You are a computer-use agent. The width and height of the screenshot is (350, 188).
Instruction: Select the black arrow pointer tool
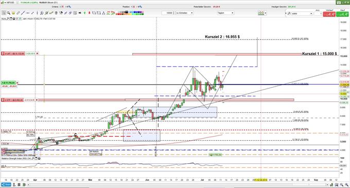[x=80, y=13]
